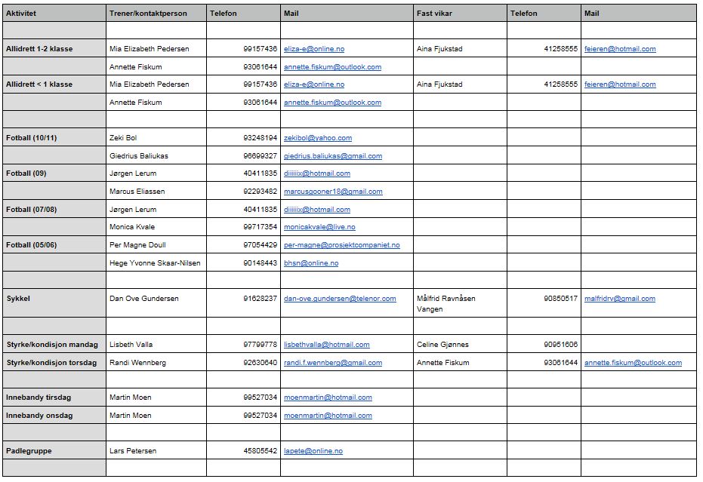The width and height of the screenshot is (703, 482).
Task: Click the giedrius.baliukas@gmail.com link
Action: pyautogui.click(x=333, y=156)
